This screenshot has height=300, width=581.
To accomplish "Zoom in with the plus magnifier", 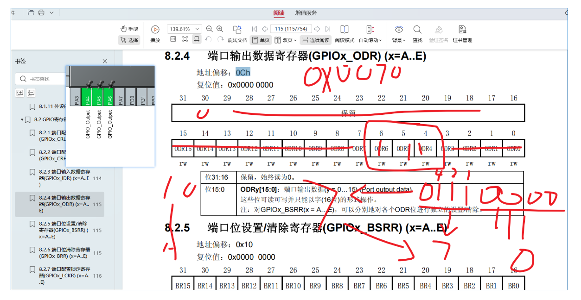I will point(220,29).
